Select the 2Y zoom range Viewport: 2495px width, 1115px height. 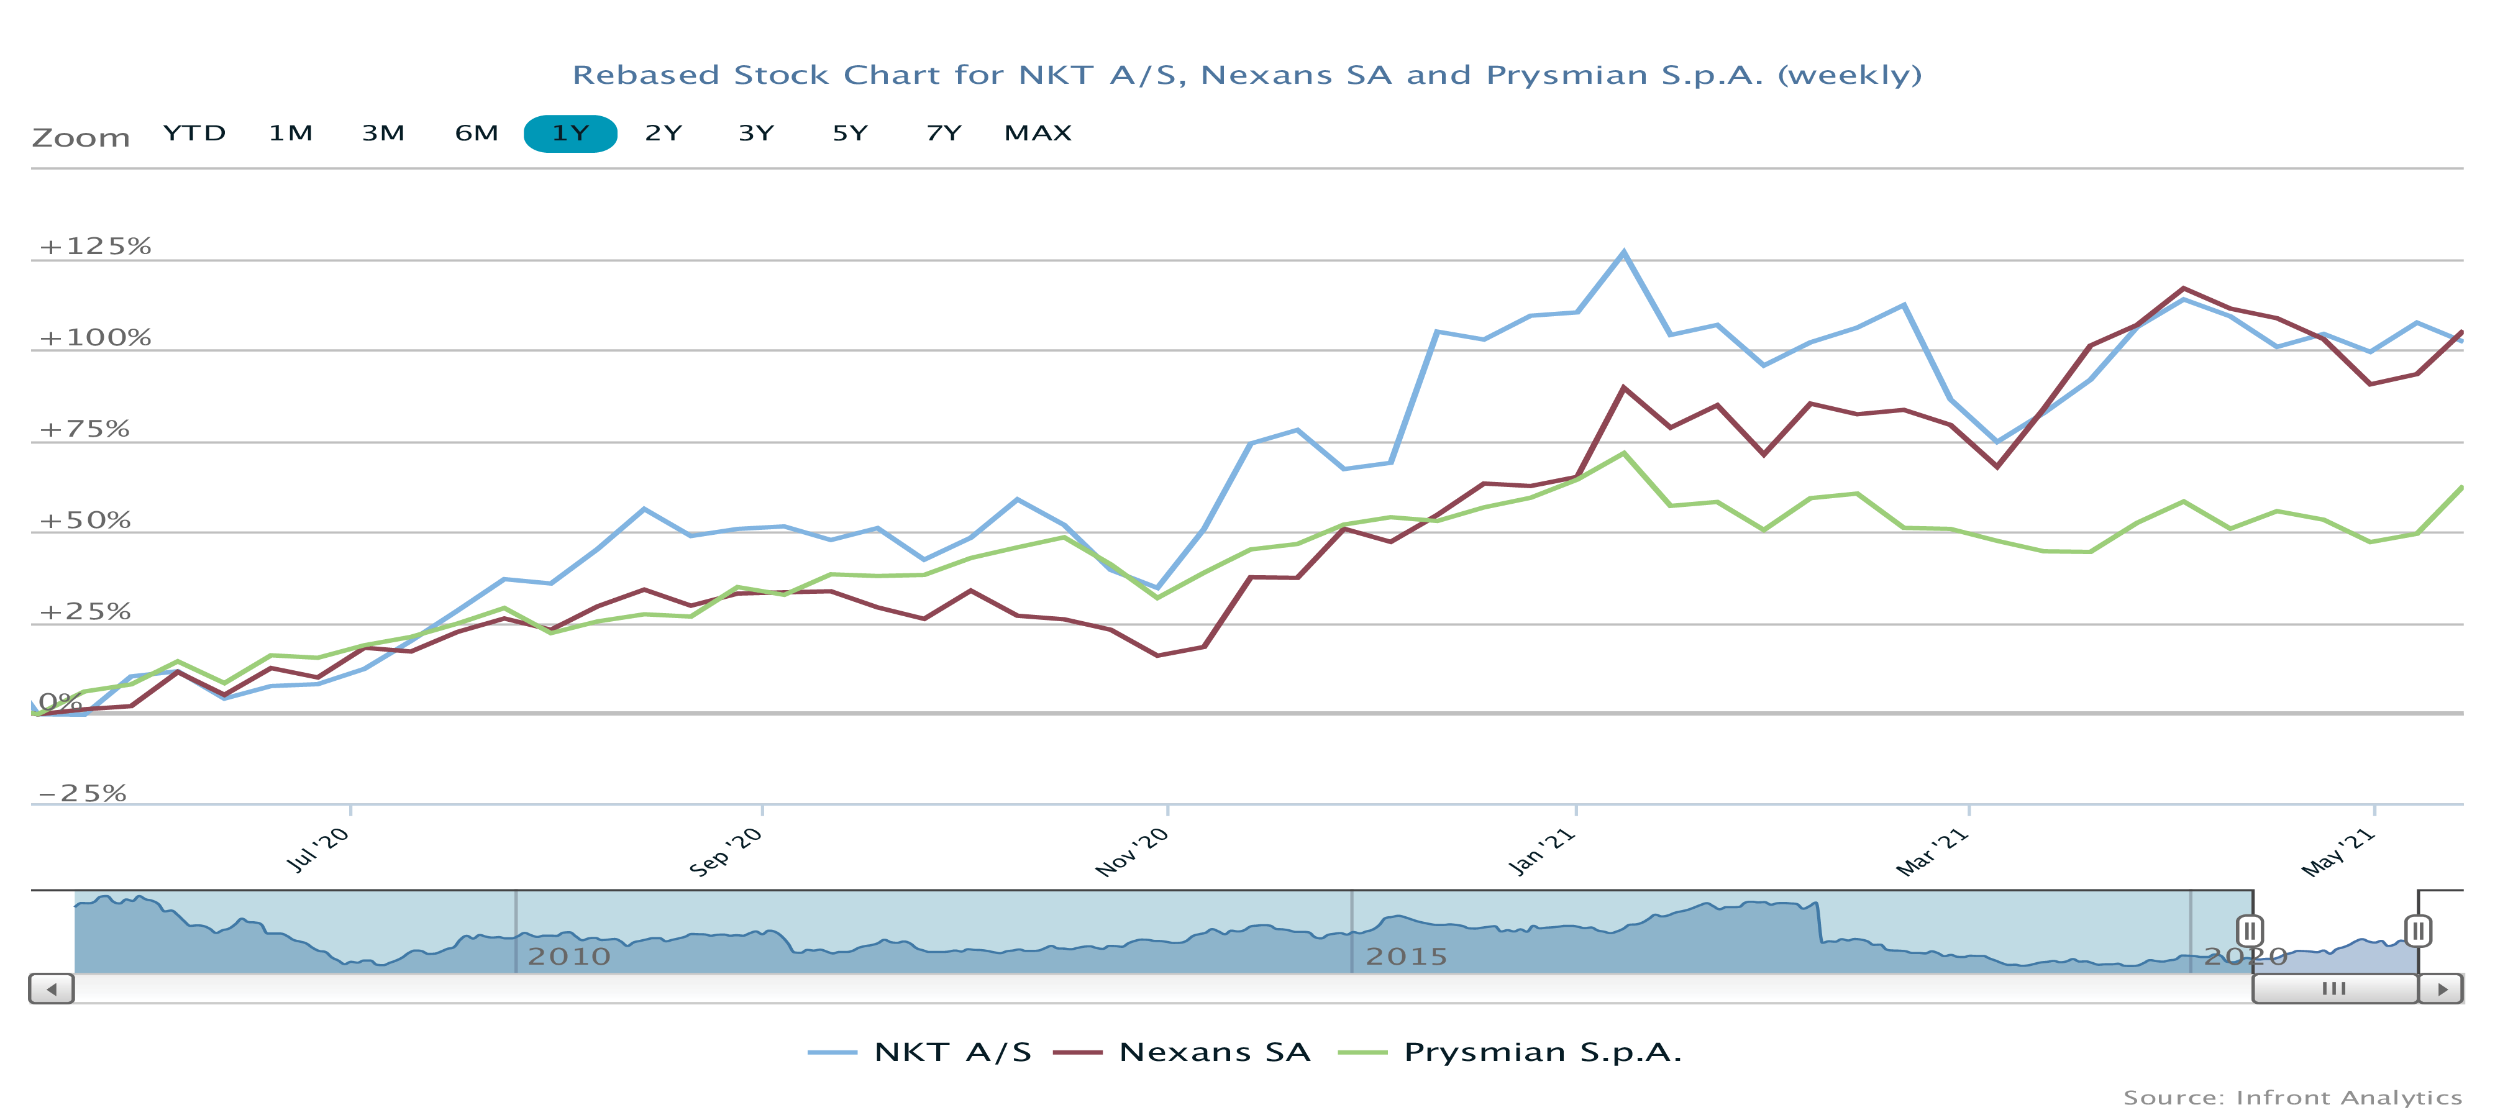tap(664, 134)
